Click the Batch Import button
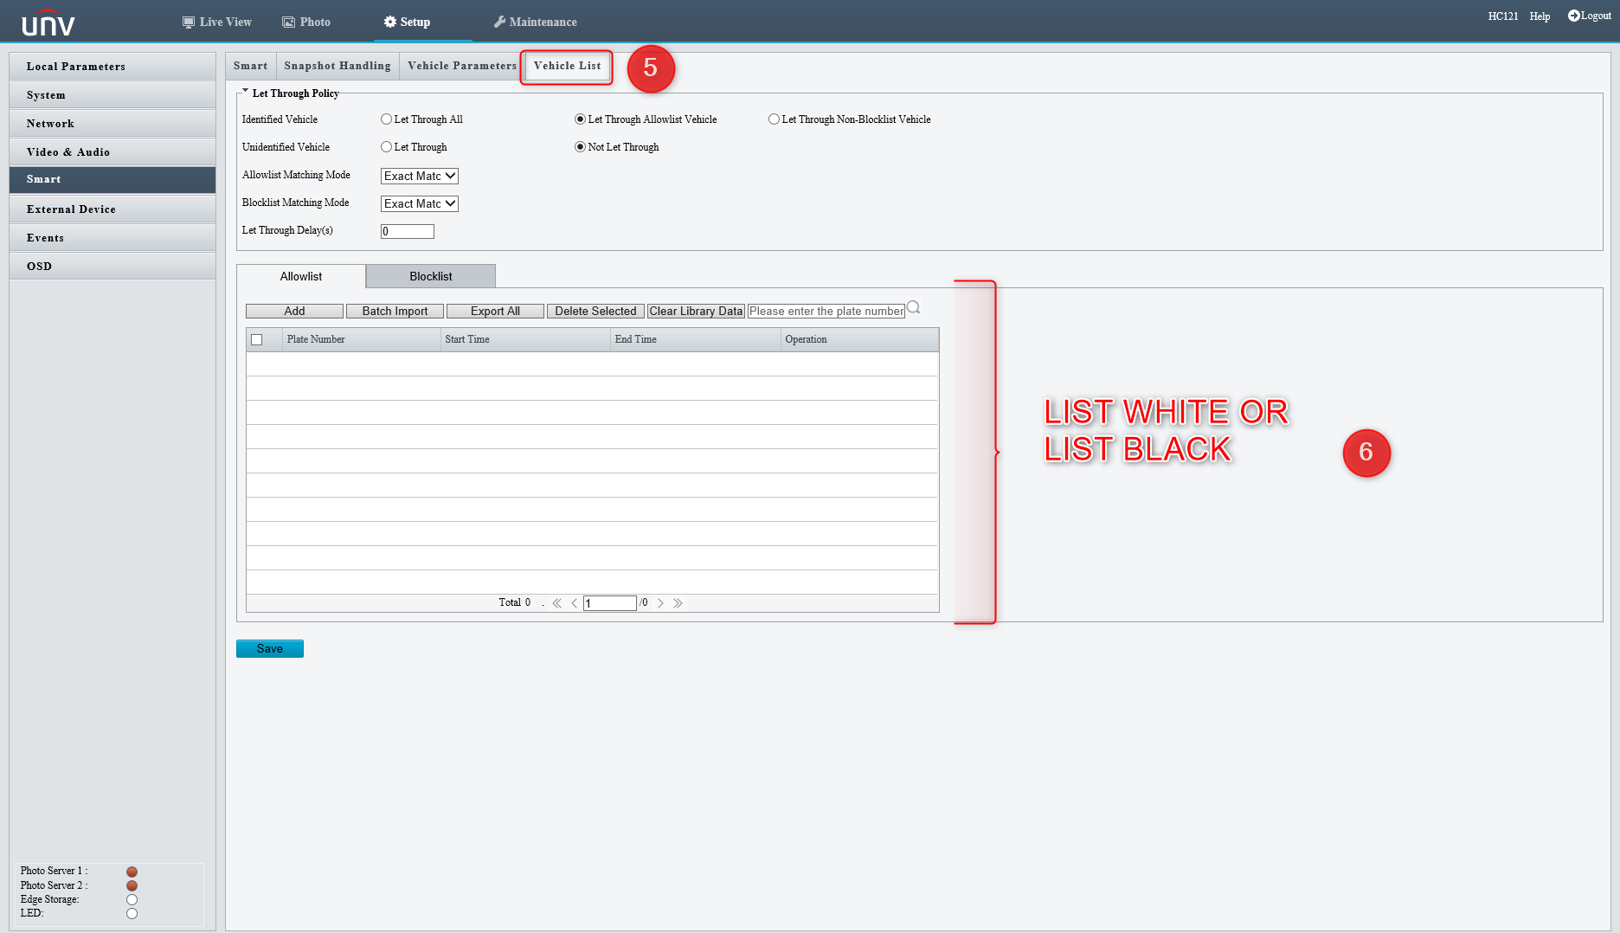The image size is (1620, 933). point(395,311)
